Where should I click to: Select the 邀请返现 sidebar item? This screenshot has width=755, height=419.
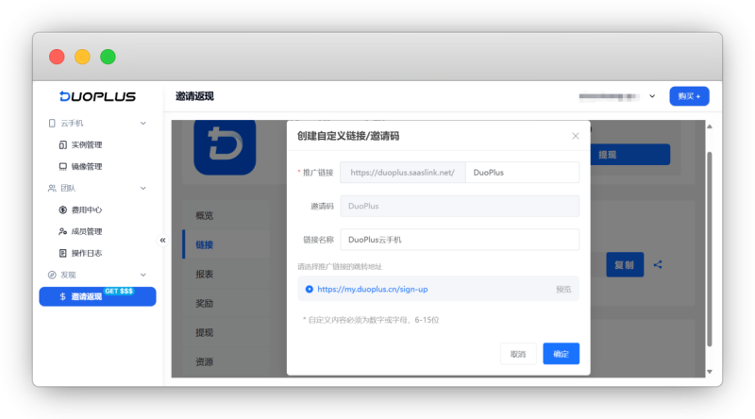click(98, 296)
